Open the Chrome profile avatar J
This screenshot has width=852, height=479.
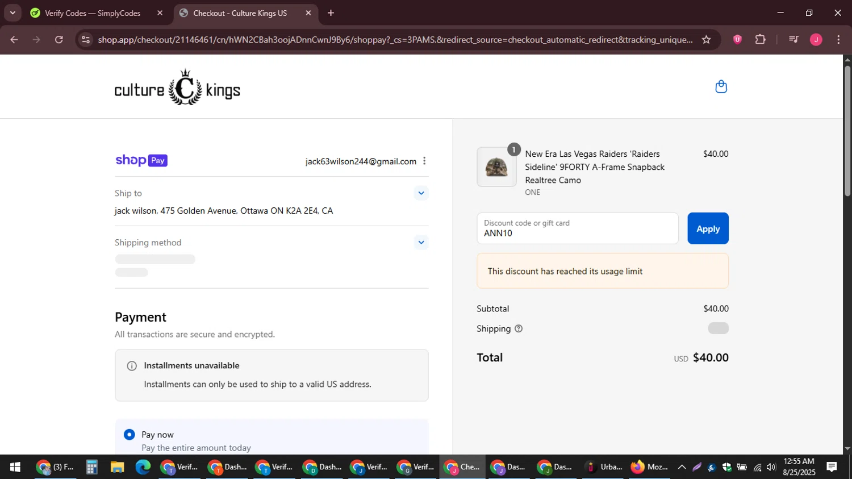[x=816, y=40]
